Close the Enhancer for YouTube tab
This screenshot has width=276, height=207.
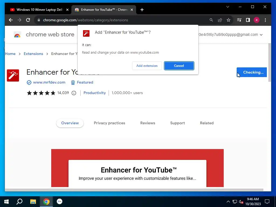(x=132, y=10)
